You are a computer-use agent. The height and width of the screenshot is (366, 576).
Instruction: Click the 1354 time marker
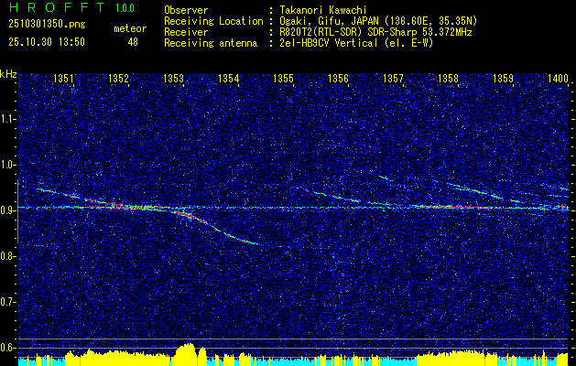click(228, 79)
